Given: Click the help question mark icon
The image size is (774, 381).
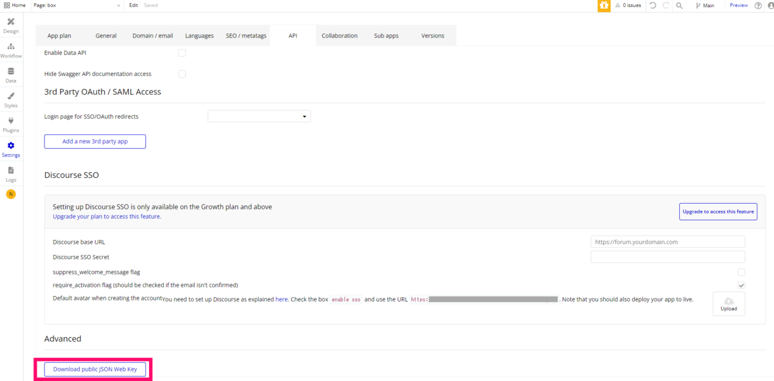Looking at the screenshot, I should pos(758,5).
